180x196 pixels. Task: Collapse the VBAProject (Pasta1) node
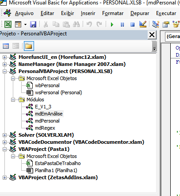click(4, 149)
